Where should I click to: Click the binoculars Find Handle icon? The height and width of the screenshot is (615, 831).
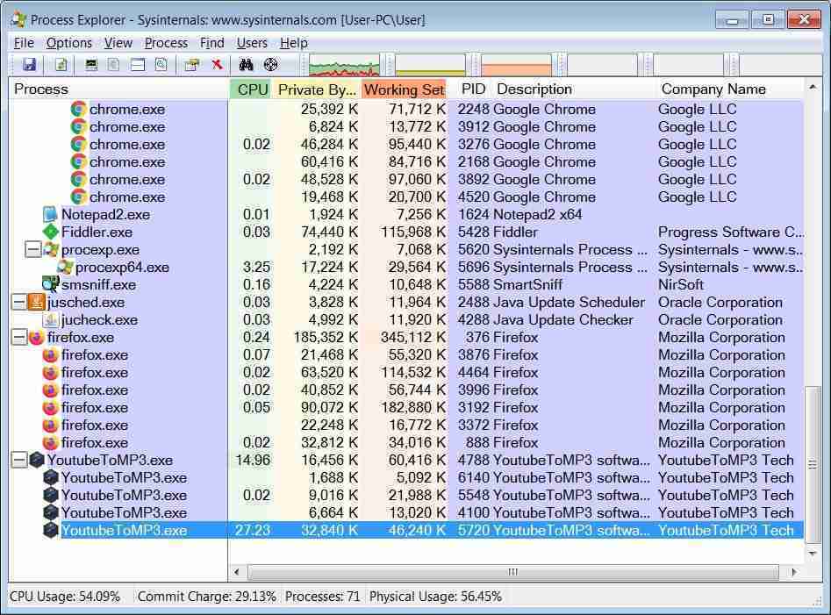246,65
